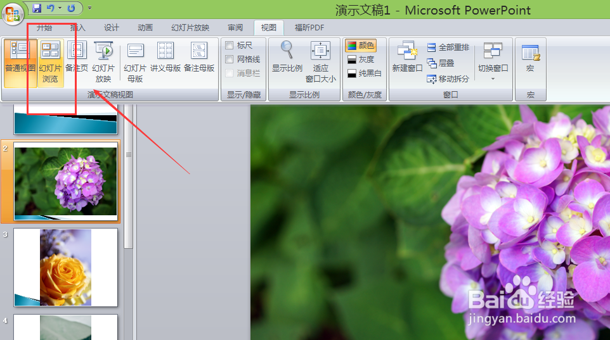Expand the undo history dropdown arrow
This screenshot has height=340, width=610.
coord(60,8)
